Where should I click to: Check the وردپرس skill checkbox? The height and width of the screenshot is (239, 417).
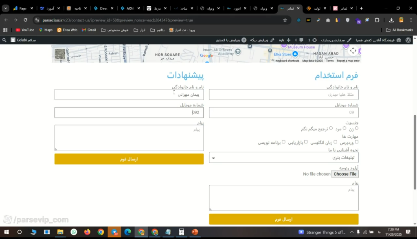pos(356,142)
